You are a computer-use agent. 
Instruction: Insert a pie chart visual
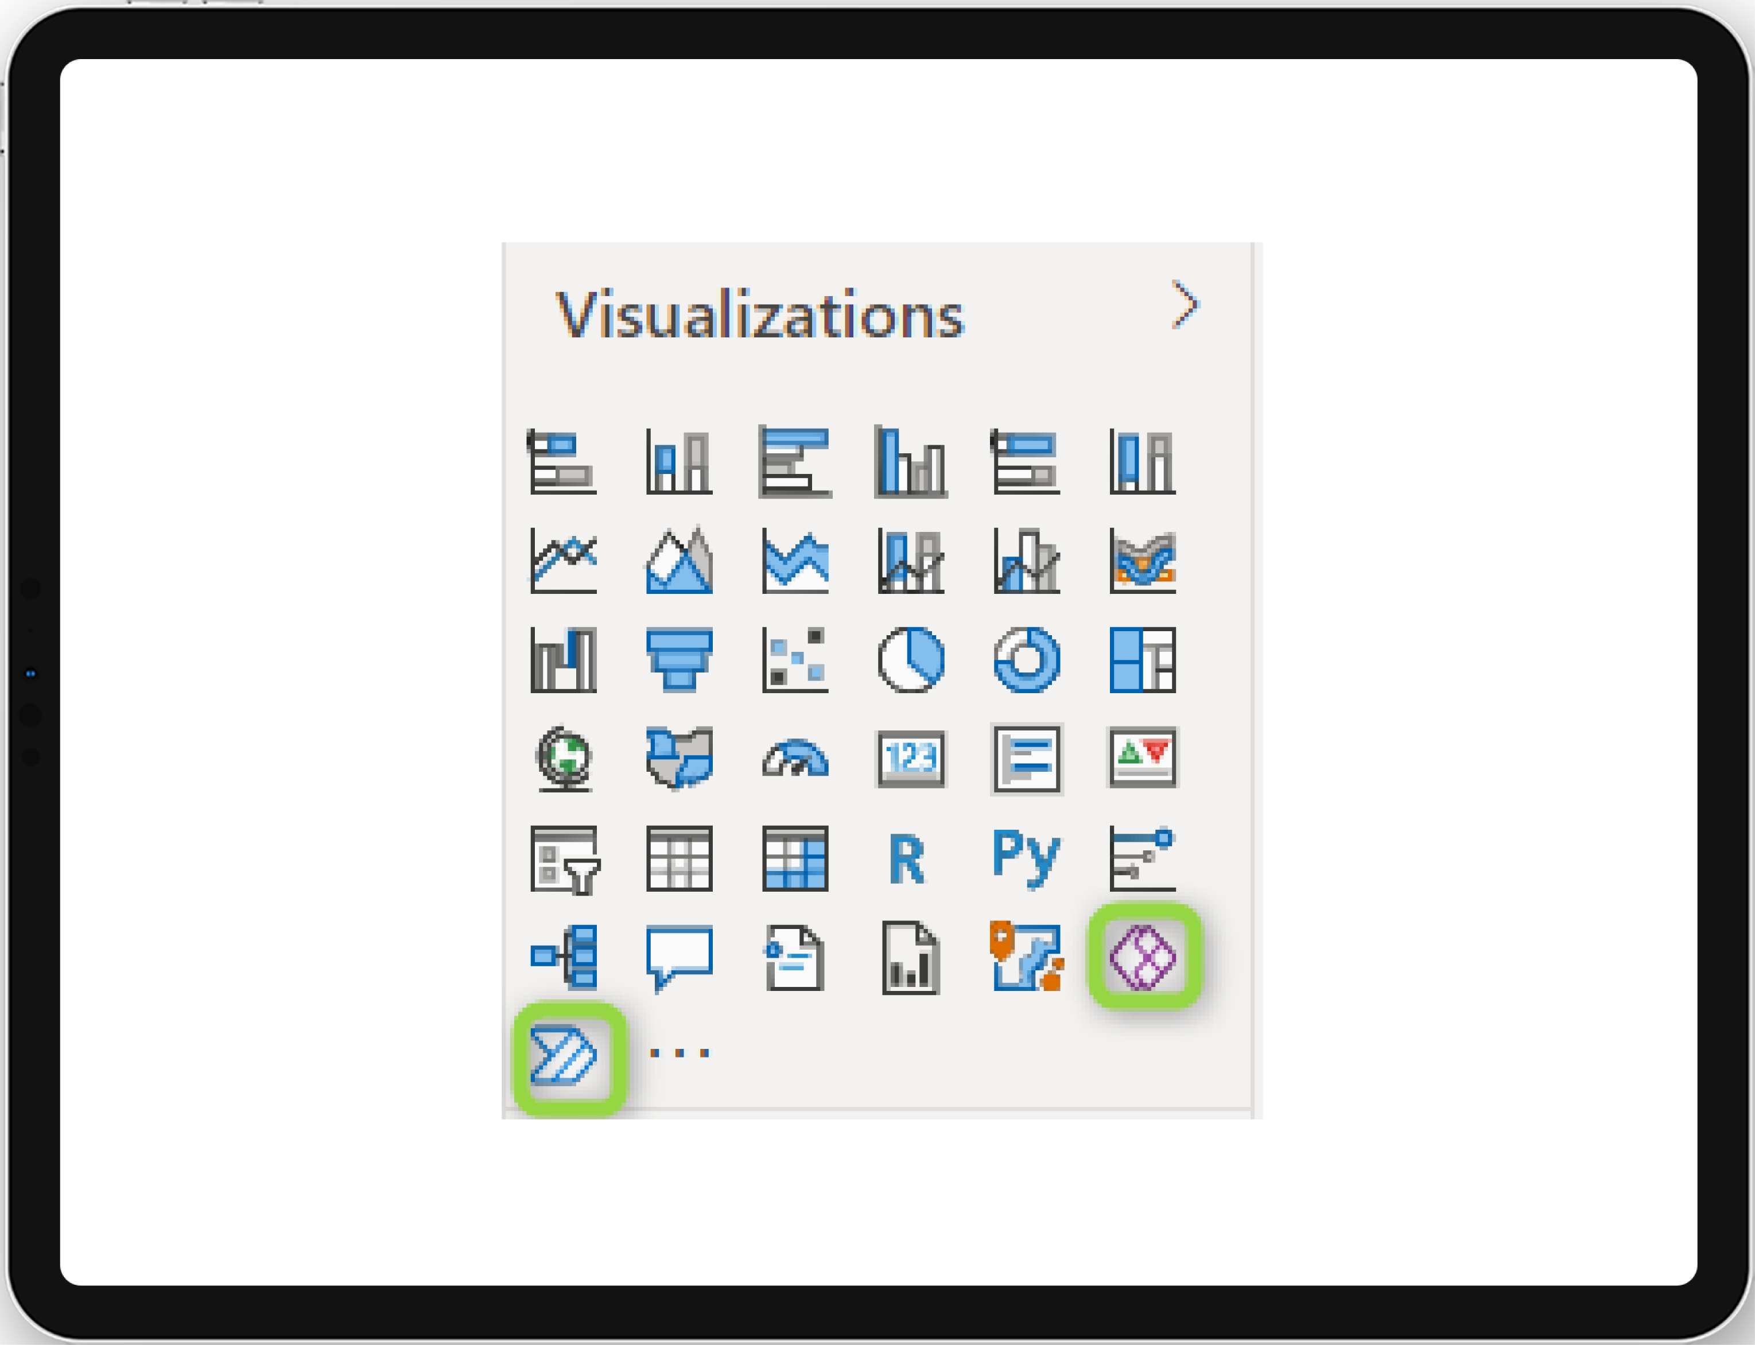(x=911, y=660)
